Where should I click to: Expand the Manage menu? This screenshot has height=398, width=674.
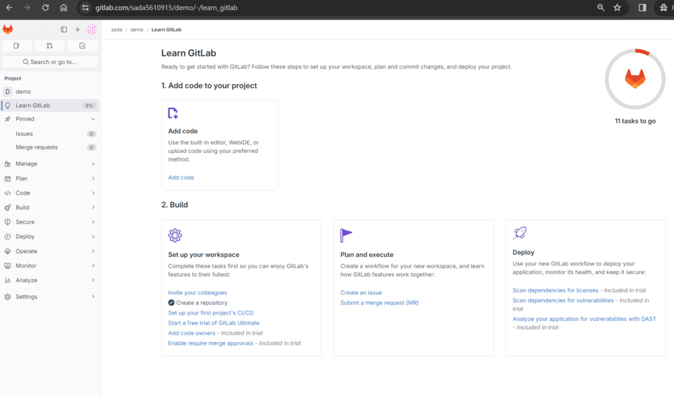51,164
